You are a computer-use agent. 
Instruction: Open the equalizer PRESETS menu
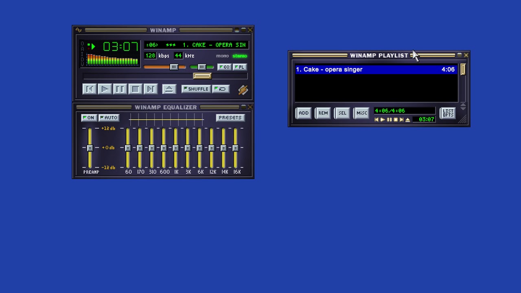click(230, 118)
